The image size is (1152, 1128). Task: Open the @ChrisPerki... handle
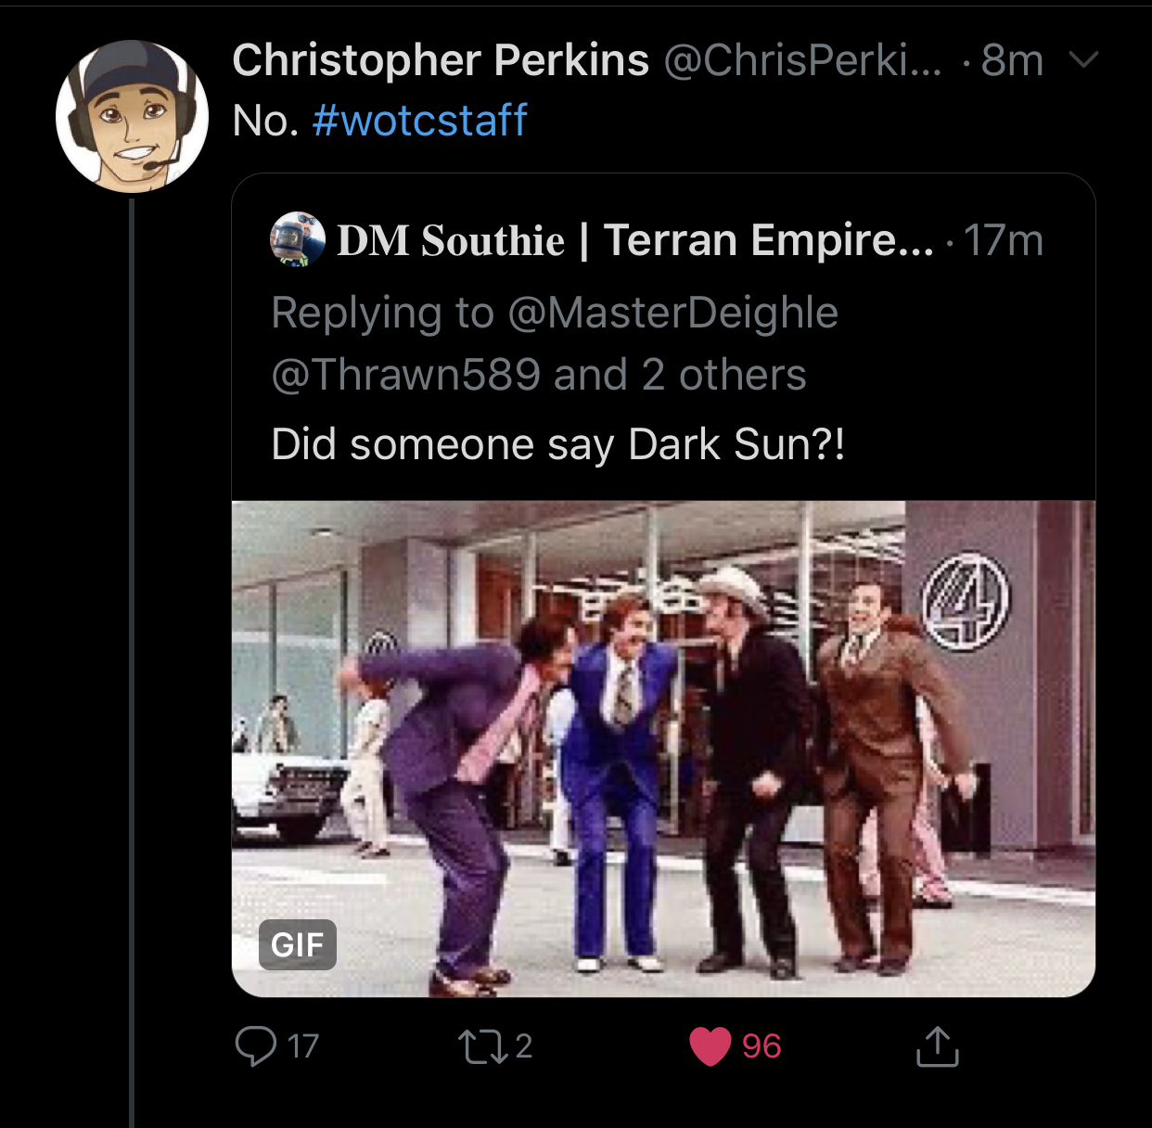[x=802, y=60]
